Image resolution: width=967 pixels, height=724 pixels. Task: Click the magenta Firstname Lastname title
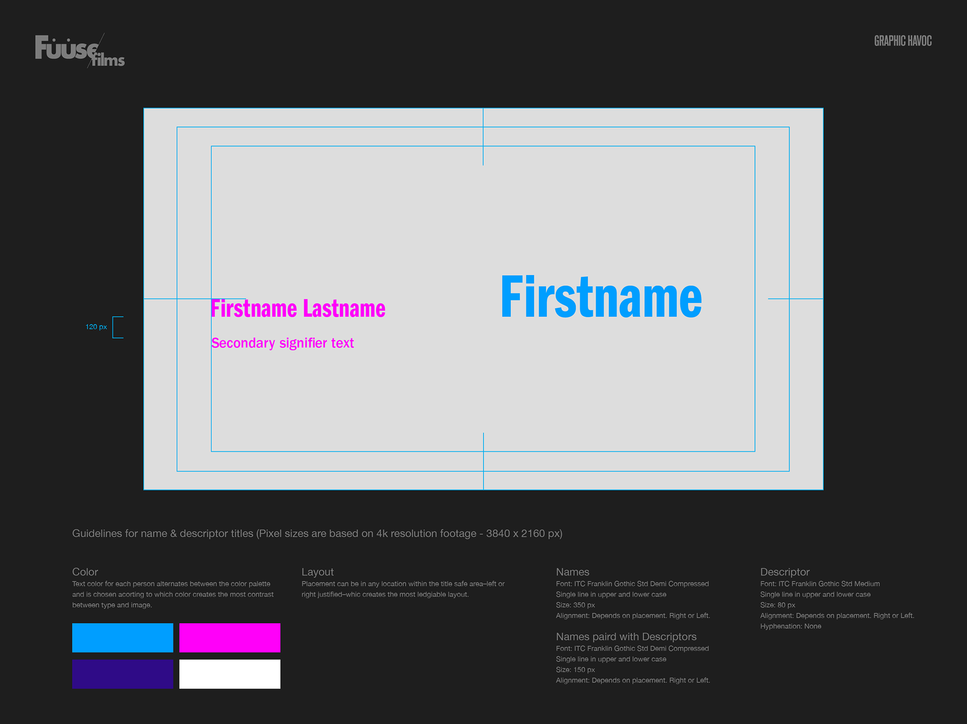tap(298, 309)
